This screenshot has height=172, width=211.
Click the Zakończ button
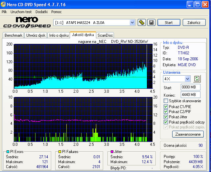(x=194, y=23)
